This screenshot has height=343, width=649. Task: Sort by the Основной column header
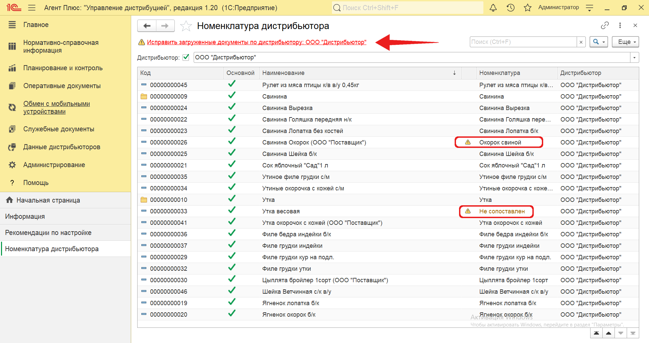241,73
